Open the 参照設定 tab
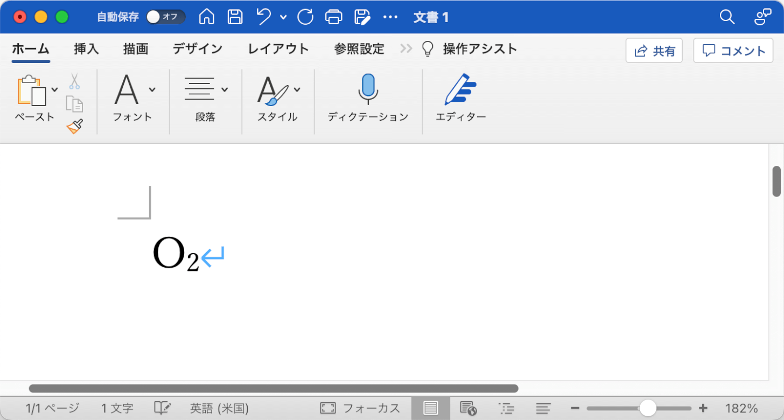This screenshot has width=784, height=420. (359, 50)
